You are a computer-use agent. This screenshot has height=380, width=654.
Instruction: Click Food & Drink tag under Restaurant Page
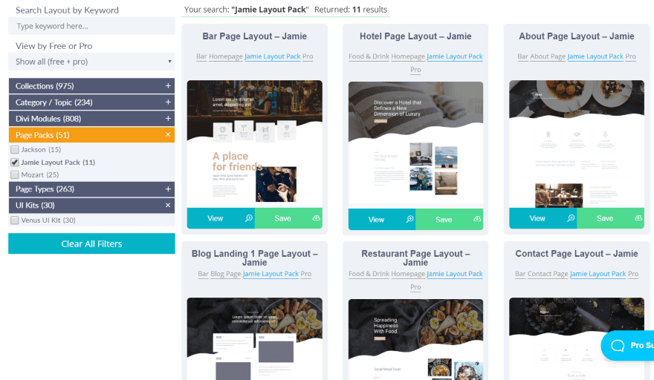[x=369, y=274]
